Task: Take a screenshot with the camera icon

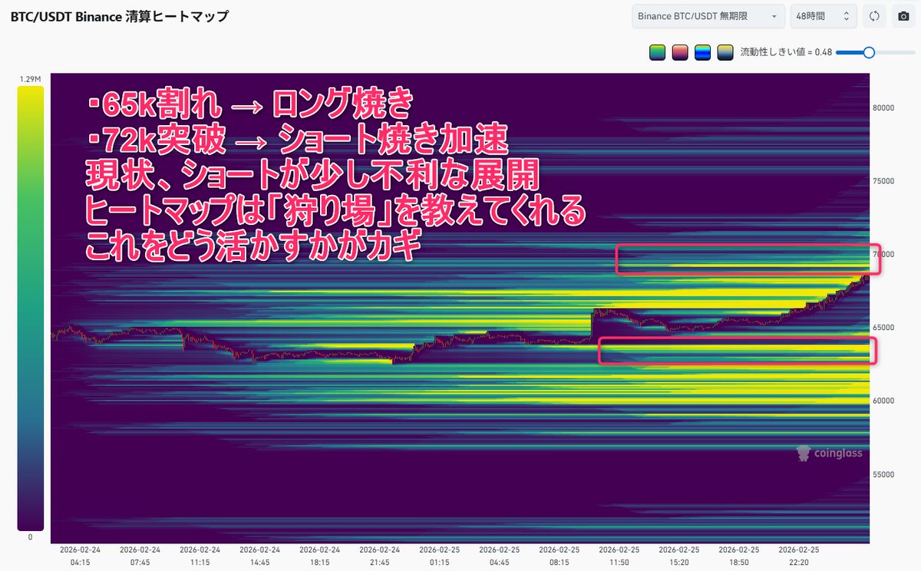Action: [903, 15]
